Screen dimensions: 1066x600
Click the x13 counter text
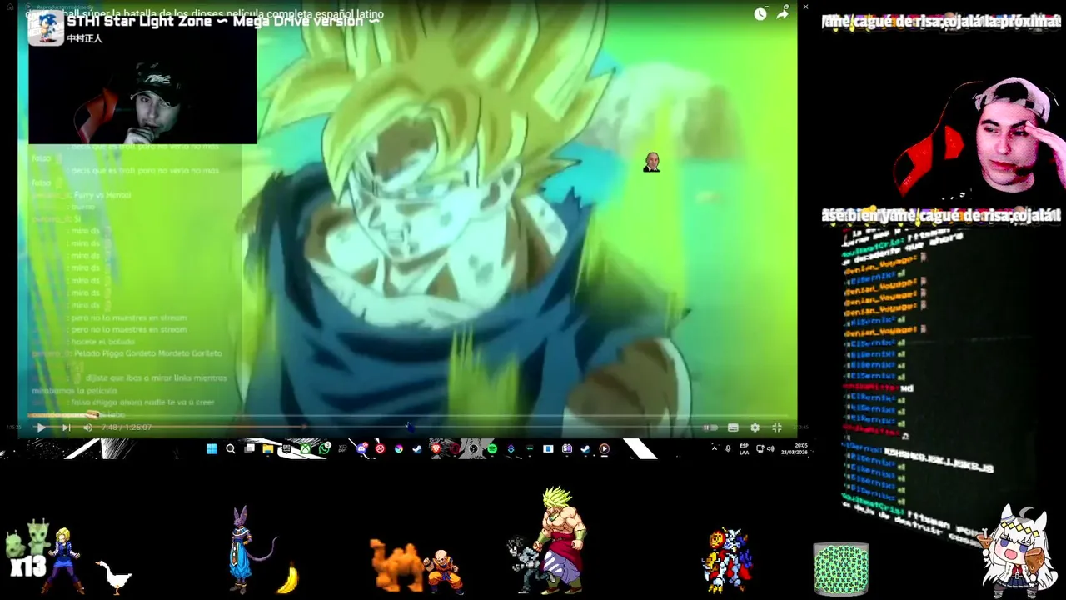tap(28, 567)
